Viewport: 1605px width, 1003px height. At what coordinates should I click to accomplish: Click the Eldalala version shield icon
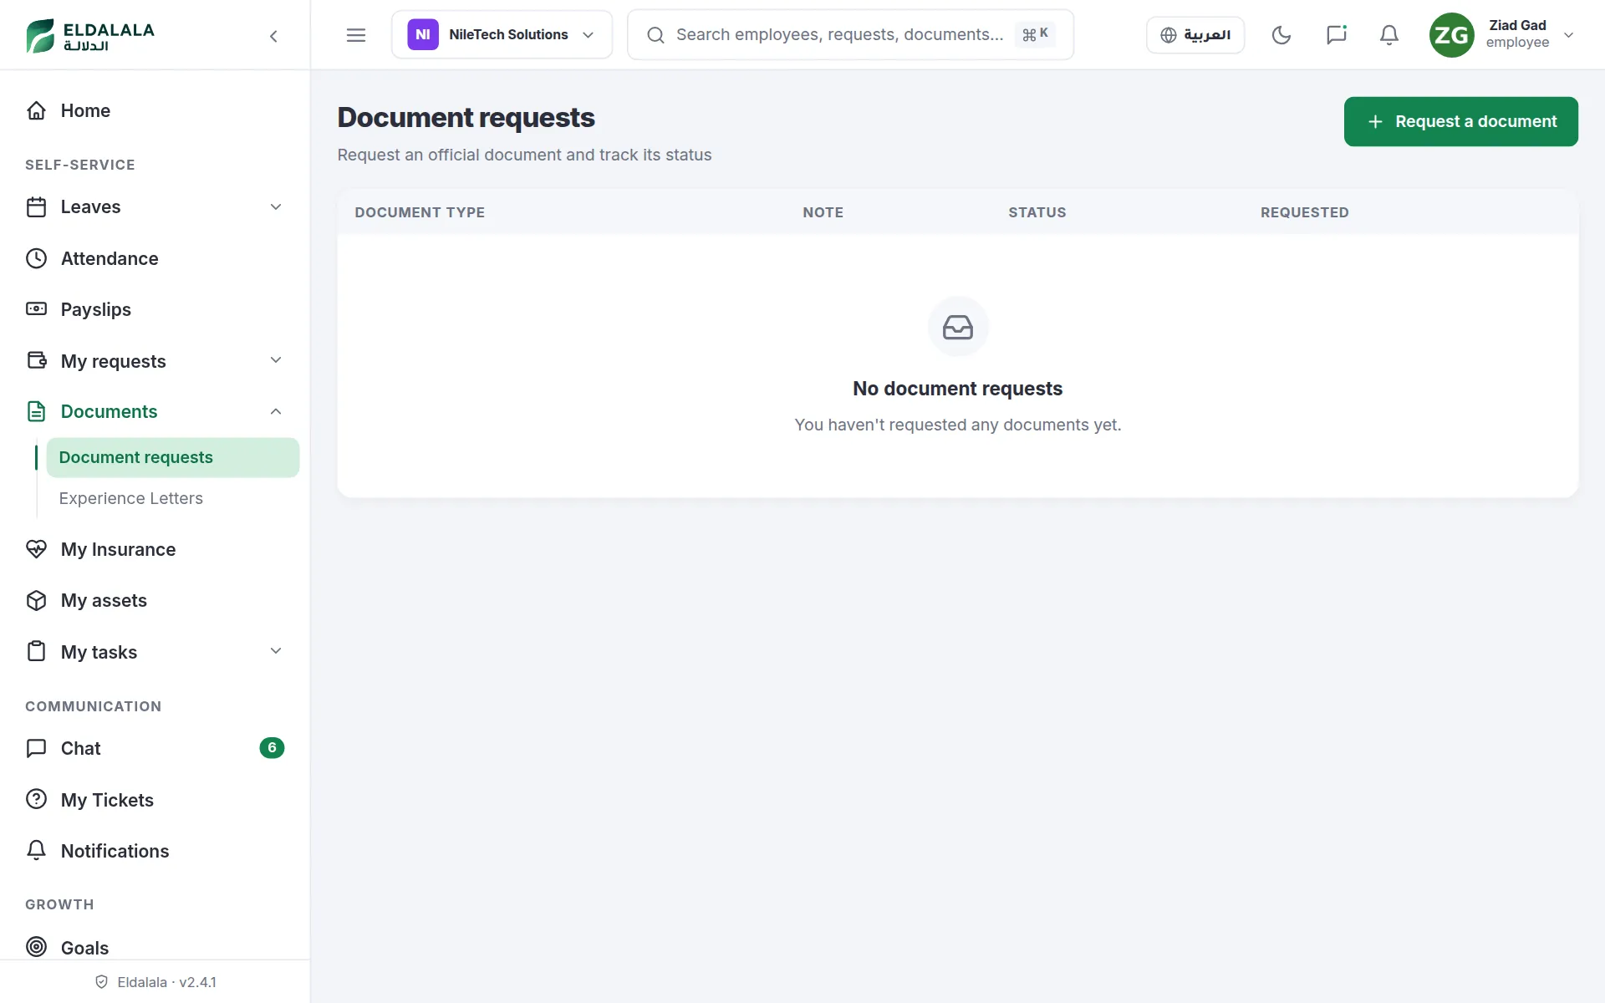pos(101,982)
